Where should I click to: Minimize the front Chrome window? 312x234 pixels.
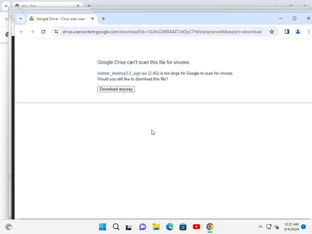[281, 18]
